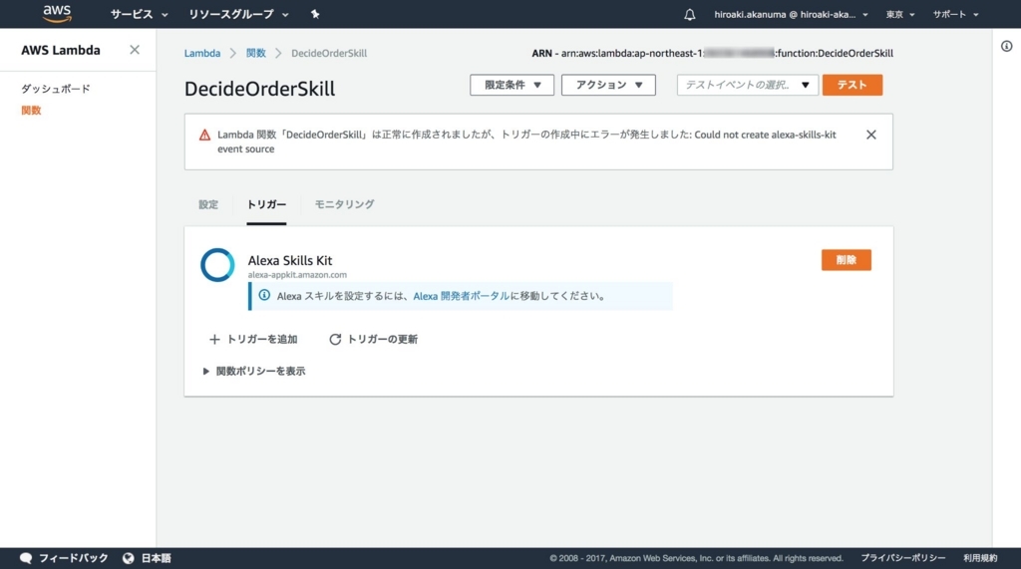The height and width of the screenshot is (569, 1021).
Task: Open the 東京 region selector
Action: click(900, 14)
